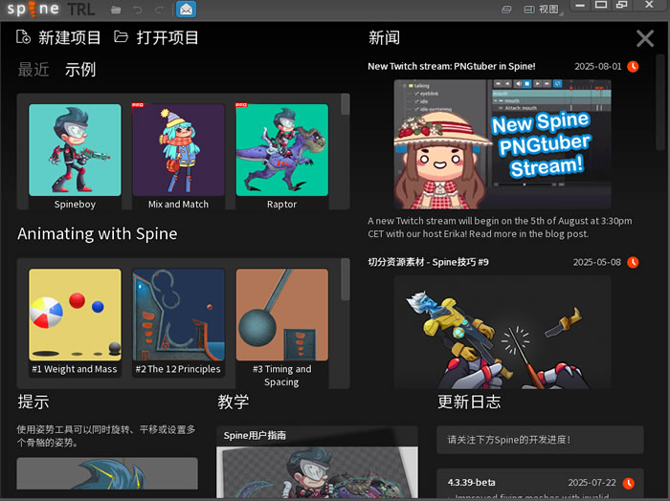670x501 pixels.
Task: Click the redo arrow in top toolbar
Action: (x=158, y=10)
